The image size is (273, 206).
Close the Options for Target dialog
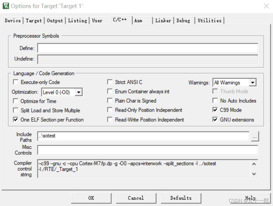266,6
